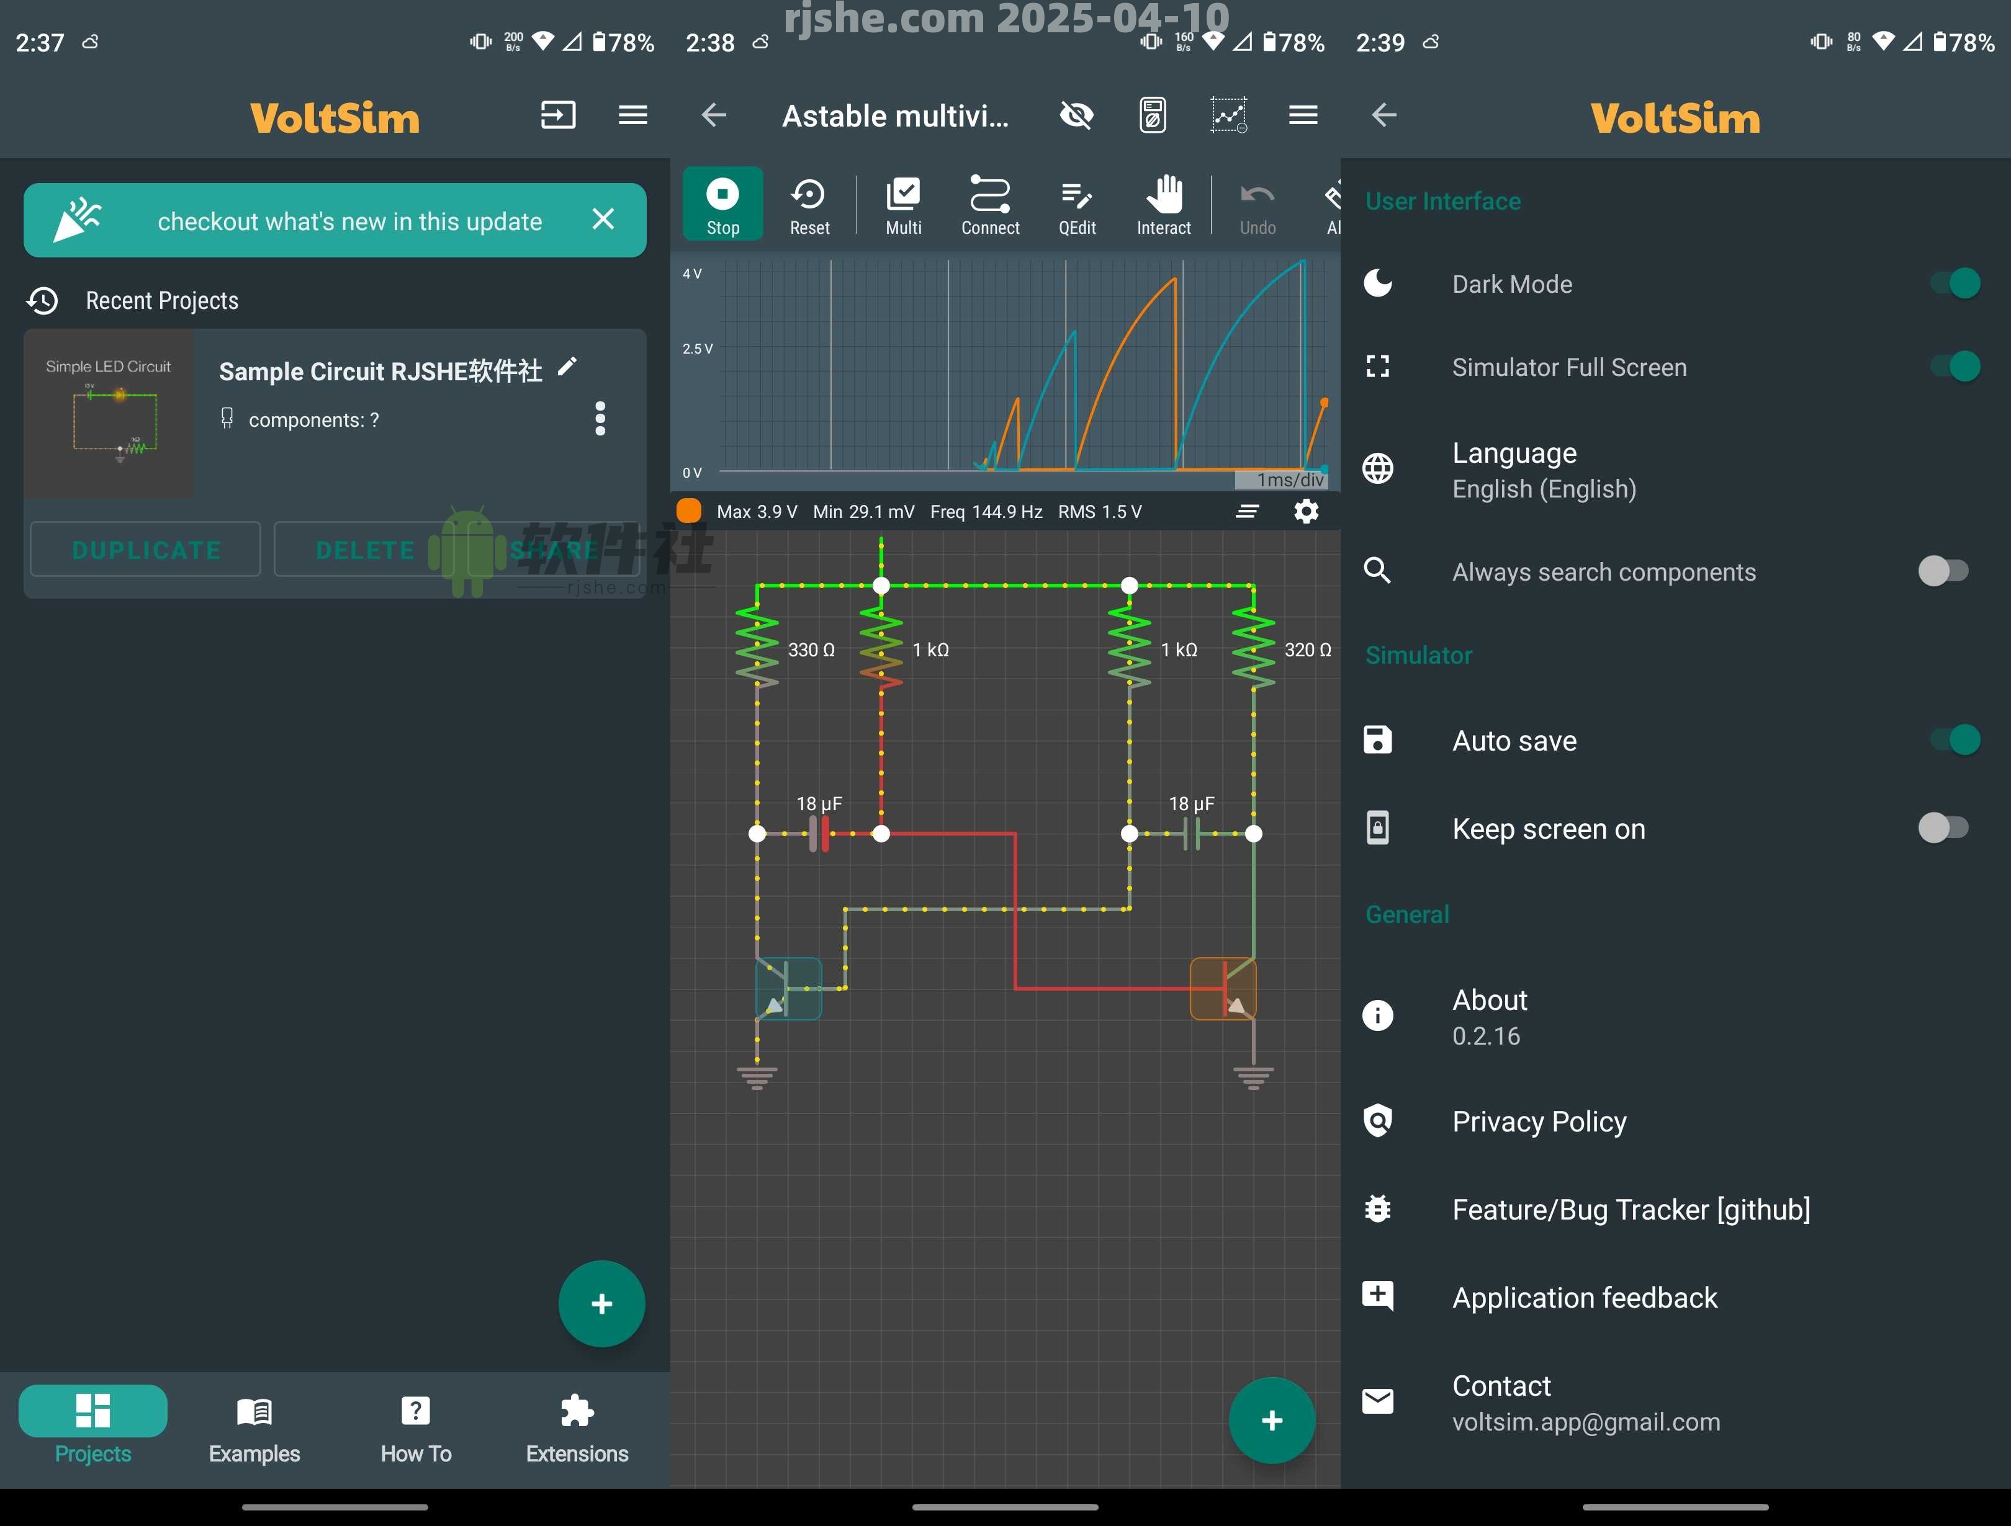
Task: Click the search magnifier icon in settings
Action: pyautogui.click(x=1377, y=571)
